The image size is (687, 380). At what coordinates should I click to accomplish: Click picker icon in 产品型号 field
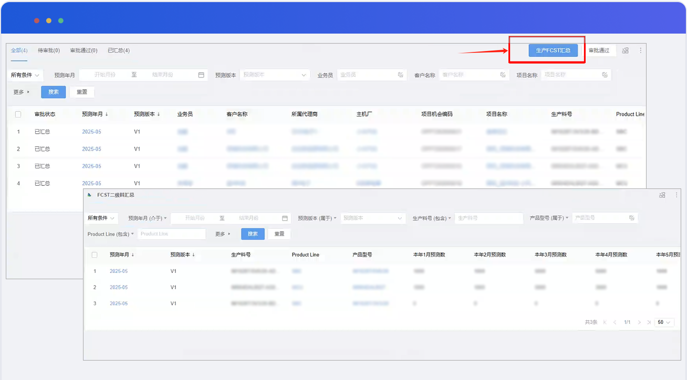[632, 218]
